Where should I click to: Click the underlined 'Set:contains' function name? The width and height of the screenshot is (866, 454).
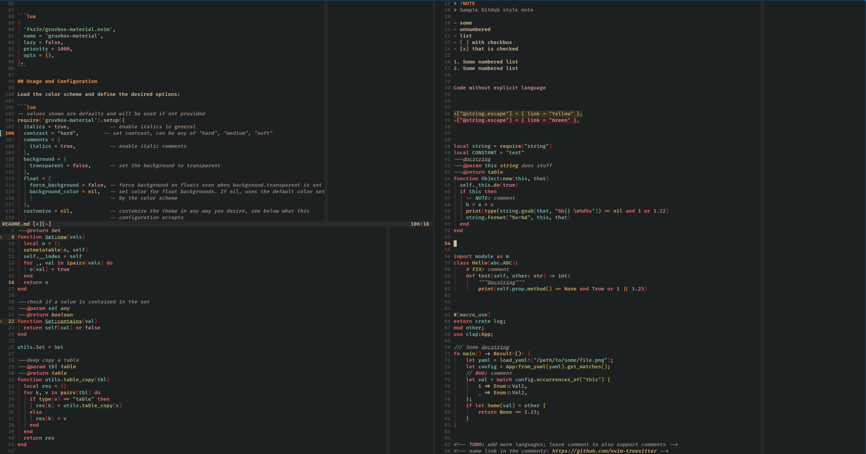[63, 321]
